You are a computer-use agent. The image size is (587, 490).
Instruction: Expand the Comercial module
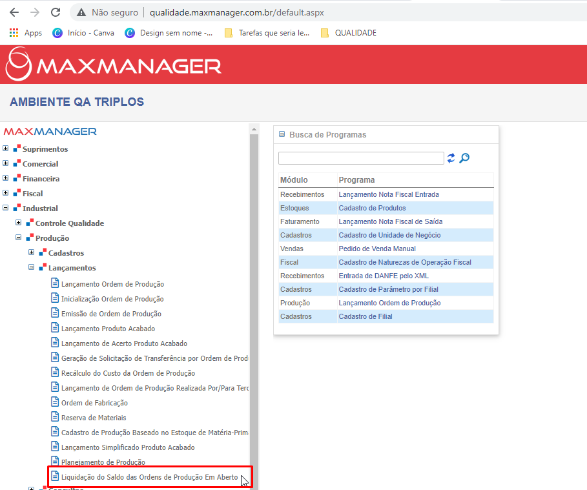(x=6, y=163)
